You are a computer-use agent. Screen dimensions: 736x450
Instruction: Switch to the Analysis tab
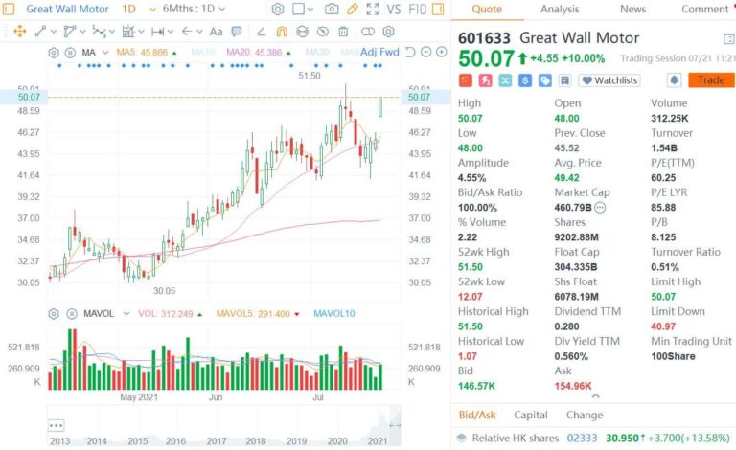click(x=560, y=9)
